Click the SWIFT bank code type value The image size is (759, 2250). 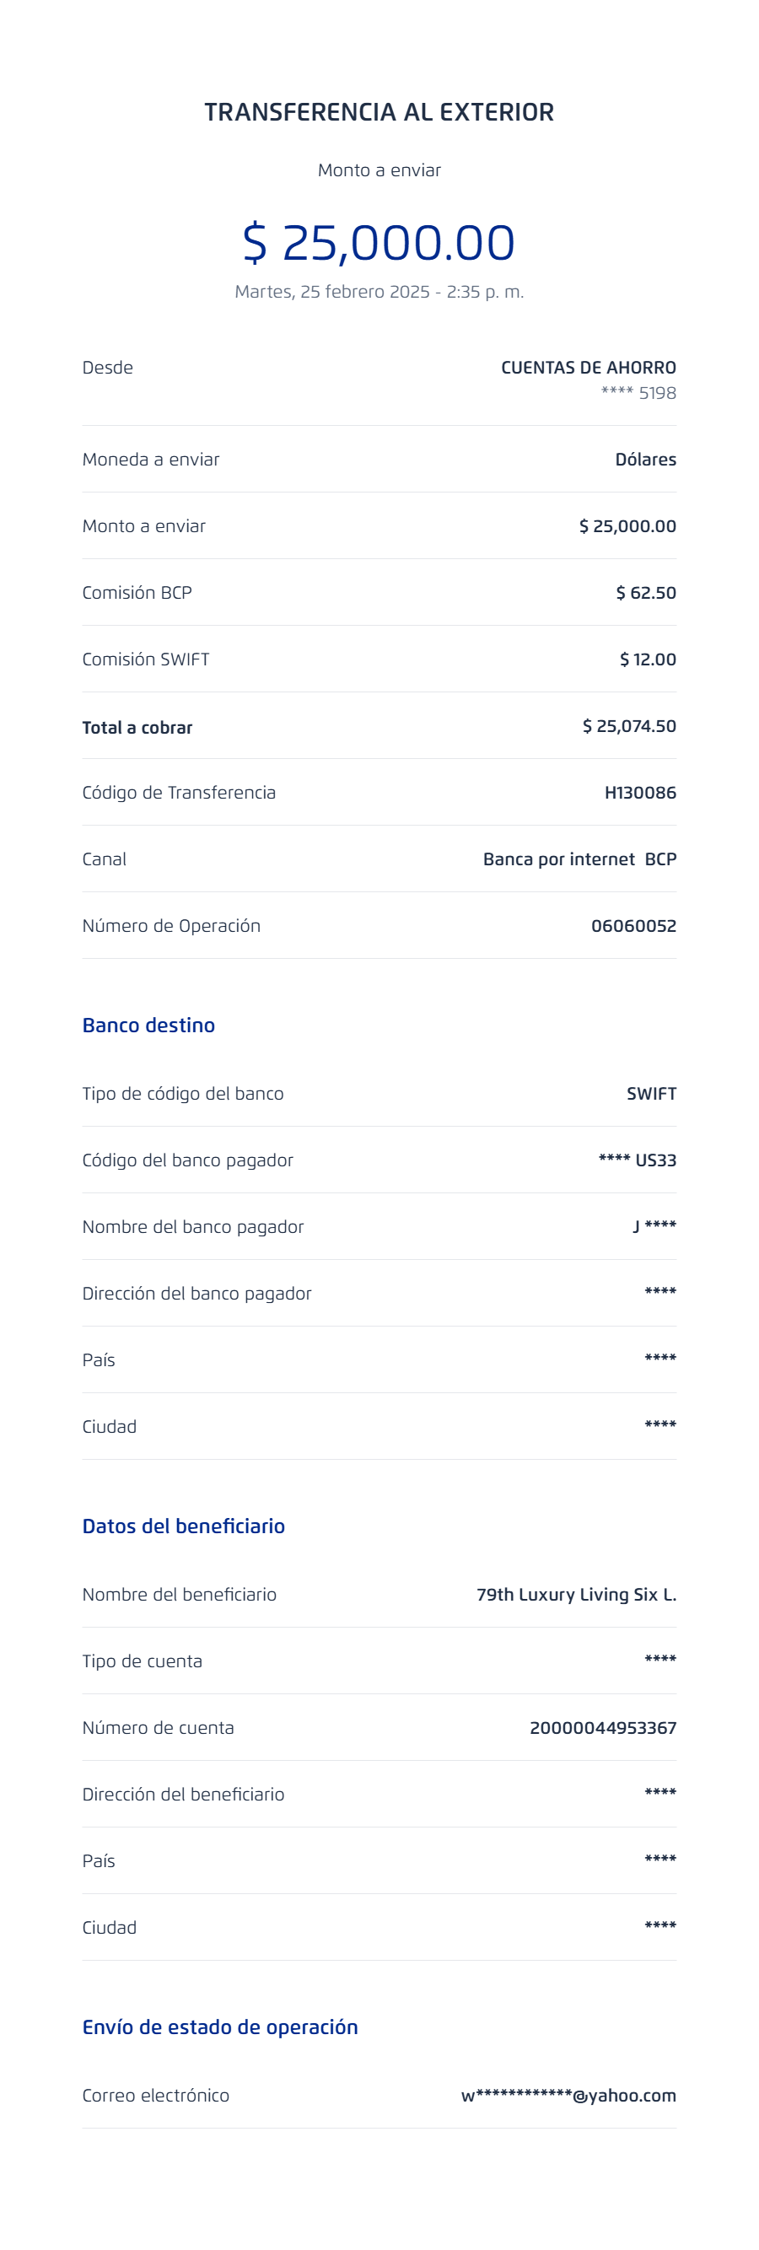click(x=651, y=1094)
